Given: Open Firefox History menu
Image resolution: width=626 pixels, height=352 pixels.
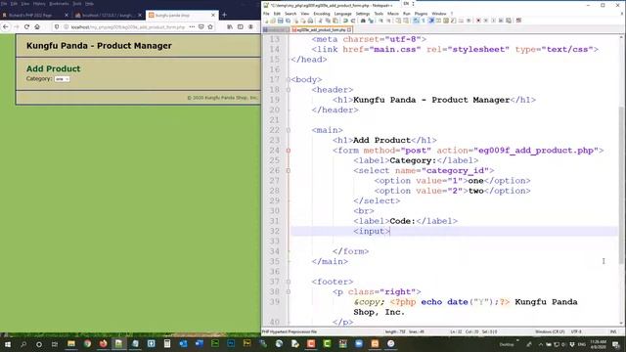Looking at the screenshot, I should coord(39,4).
